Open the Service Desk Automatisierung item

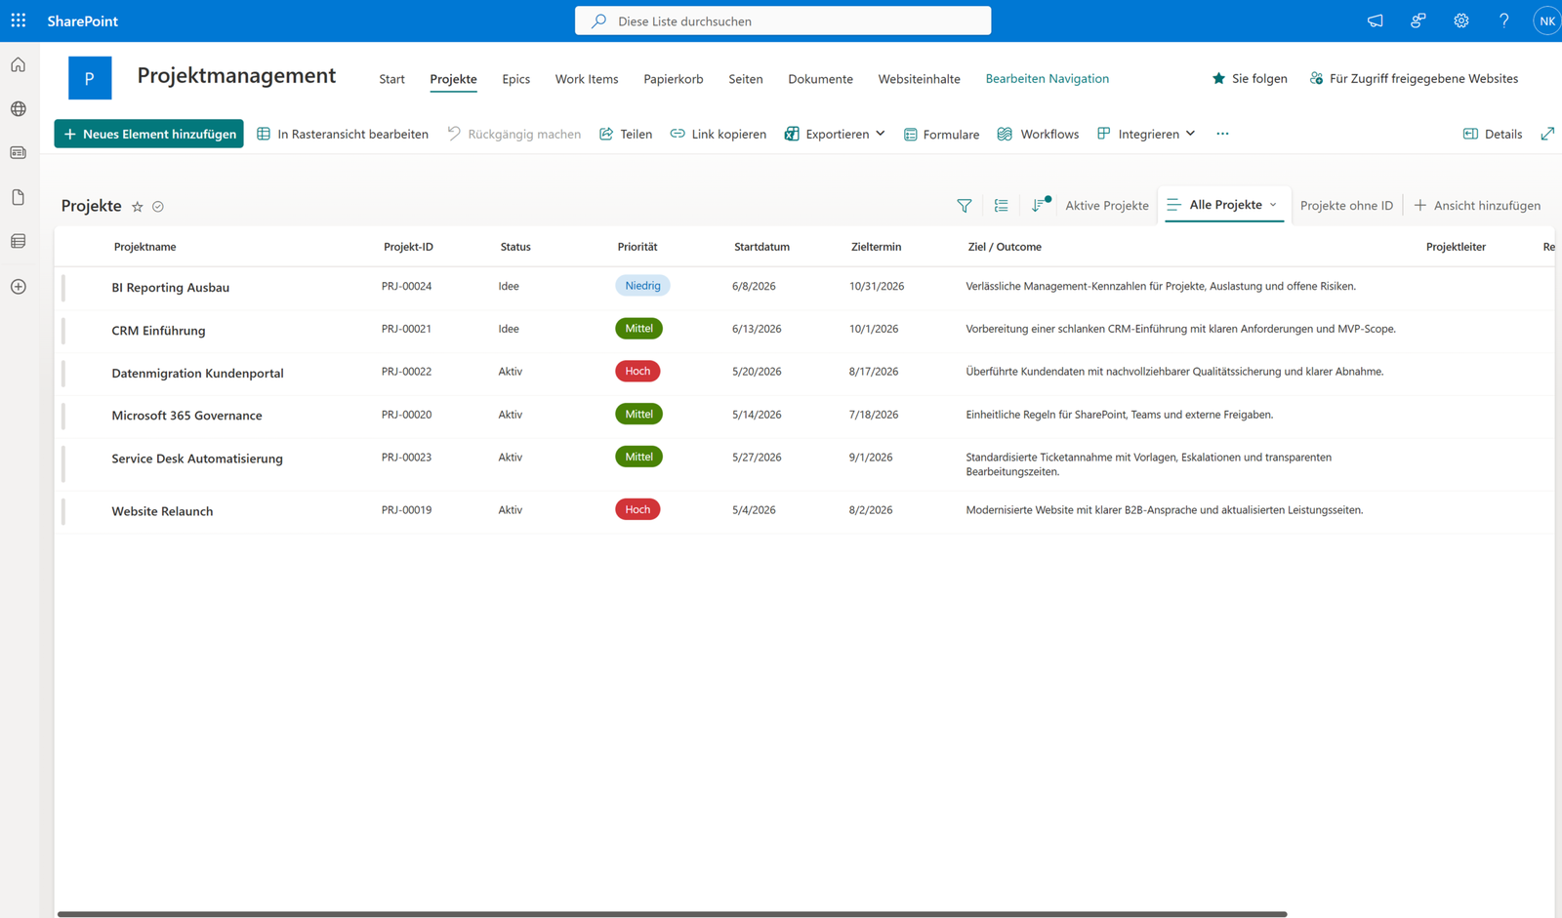point(197,459)
